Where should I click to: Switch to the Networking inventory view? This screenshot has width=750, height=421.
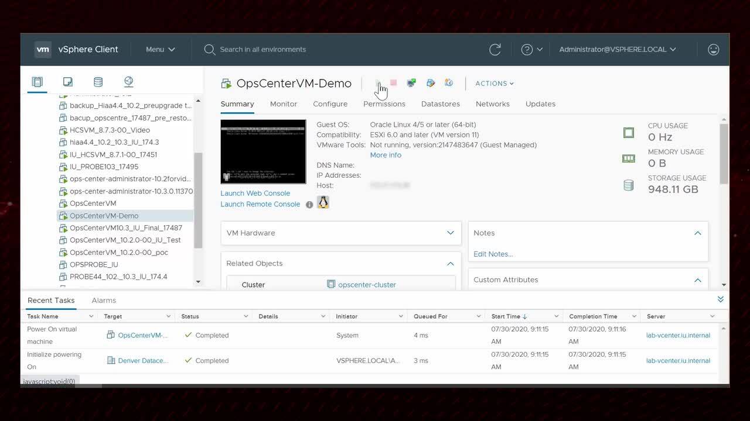click(x=129, y=82)
